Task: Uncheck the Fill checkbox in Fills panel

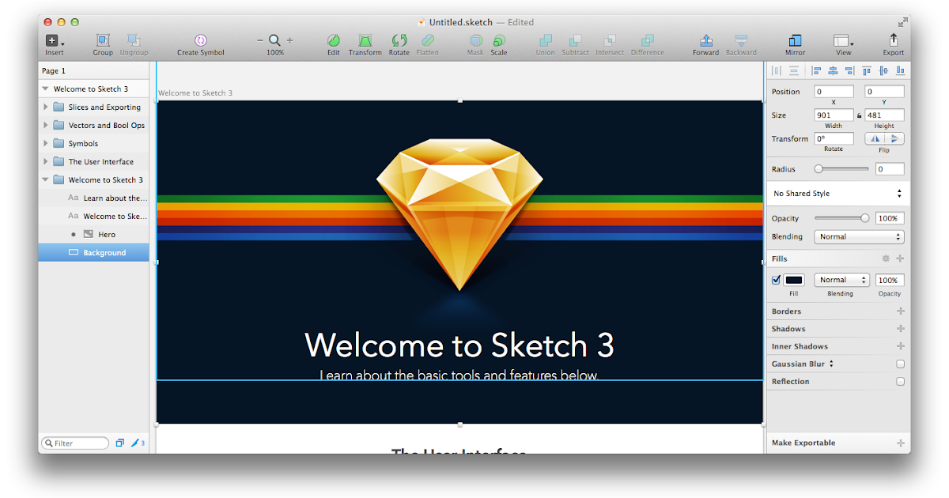Action: pos(776,279)
